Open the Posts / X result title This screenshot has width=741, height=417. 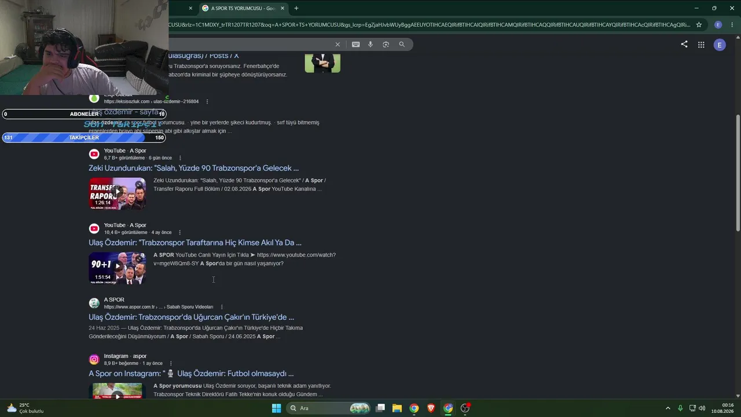click(x=203, y=56)
